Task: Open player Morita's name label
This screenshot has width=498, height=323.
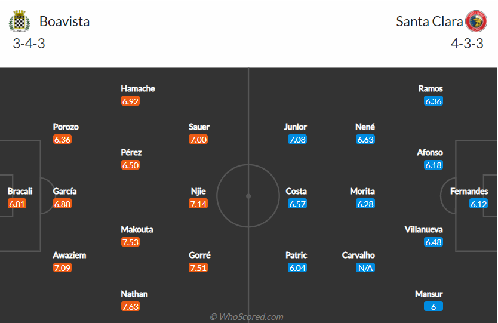Action: (362, 192)
